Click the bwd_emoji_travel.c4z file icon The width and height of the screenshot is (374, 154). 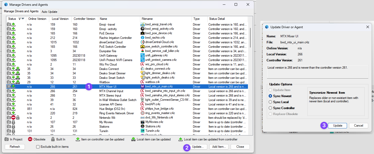click(x=143, y=25)
